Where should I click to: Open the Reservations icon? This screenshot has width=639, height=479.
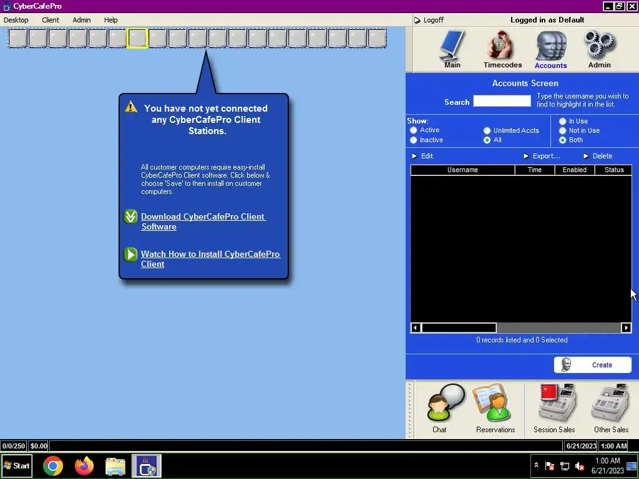[x=495, y=409]
